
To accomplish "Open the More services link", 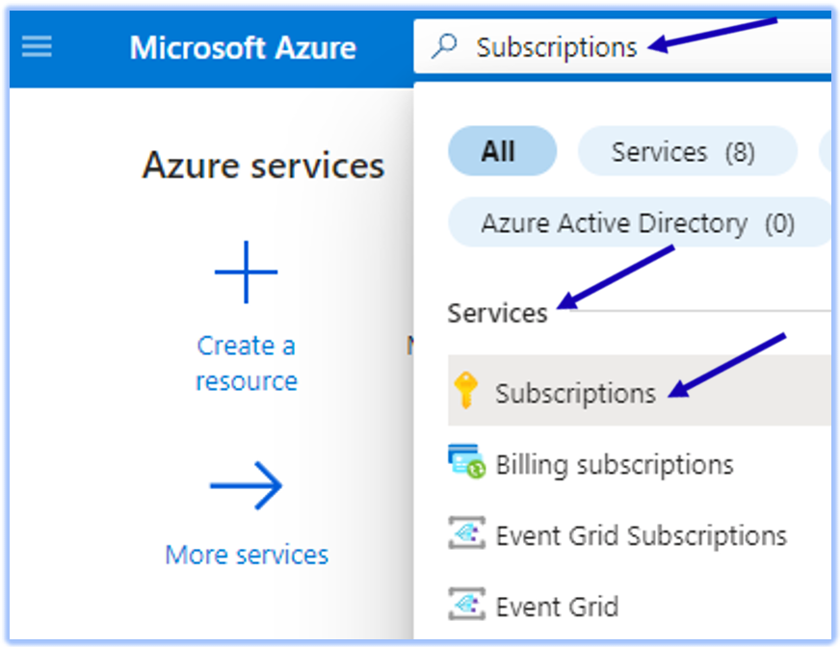I will click(247, 555).
